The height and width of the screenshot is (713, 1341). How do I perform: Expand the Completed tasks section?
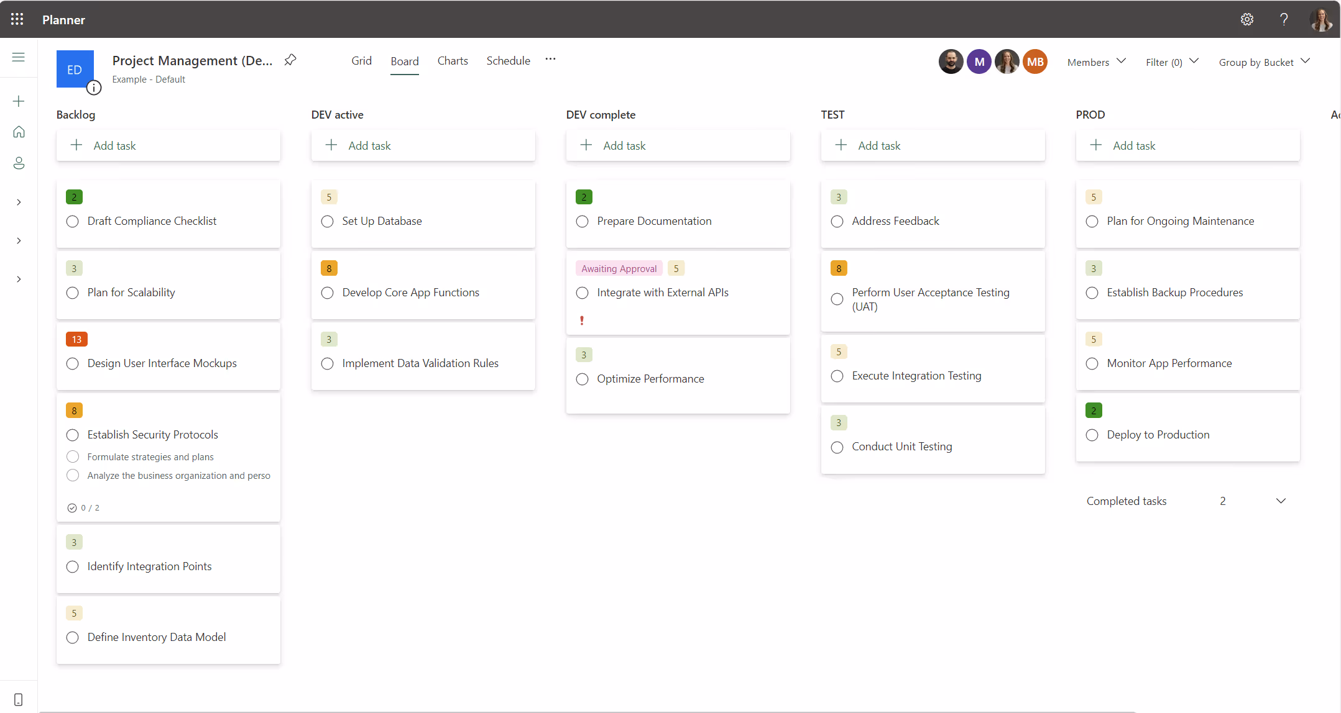click(1280, 501)
